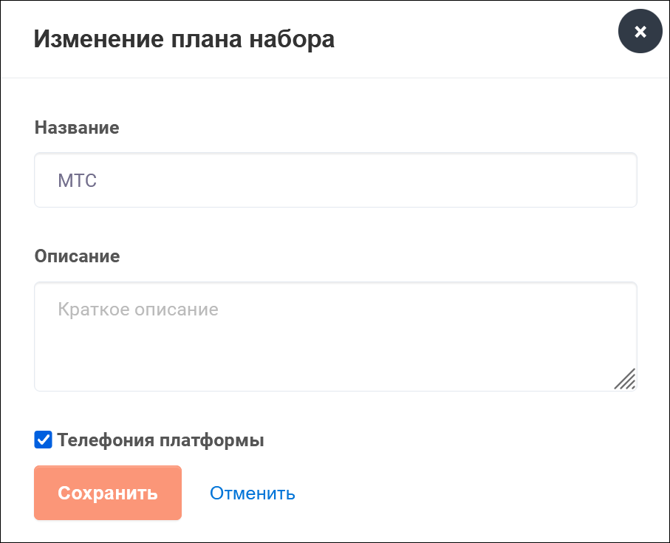Place cursor after МТС text
The image size is (670, 543).
(98, 180)
